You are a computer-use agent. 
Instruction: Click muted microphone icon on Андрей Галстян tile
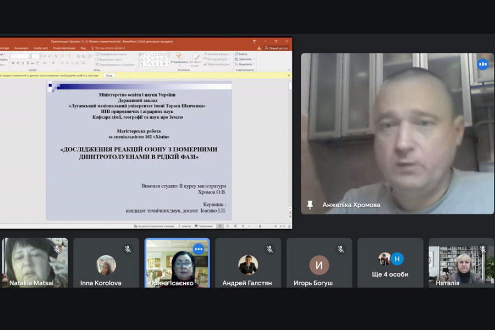tap(269, 249)
